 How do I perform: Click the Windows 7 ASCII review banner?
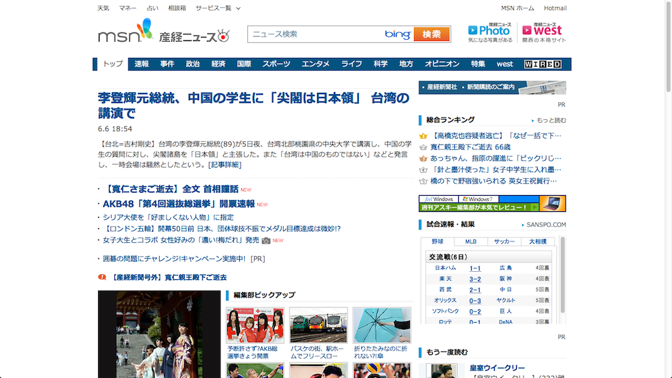[492, 203]
